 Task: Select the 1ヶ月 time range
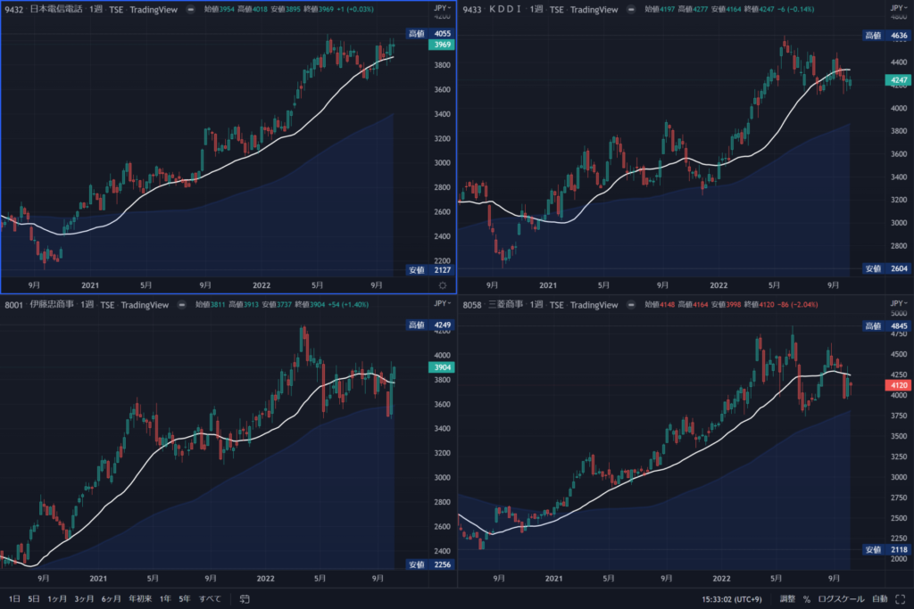pos(56,598)
